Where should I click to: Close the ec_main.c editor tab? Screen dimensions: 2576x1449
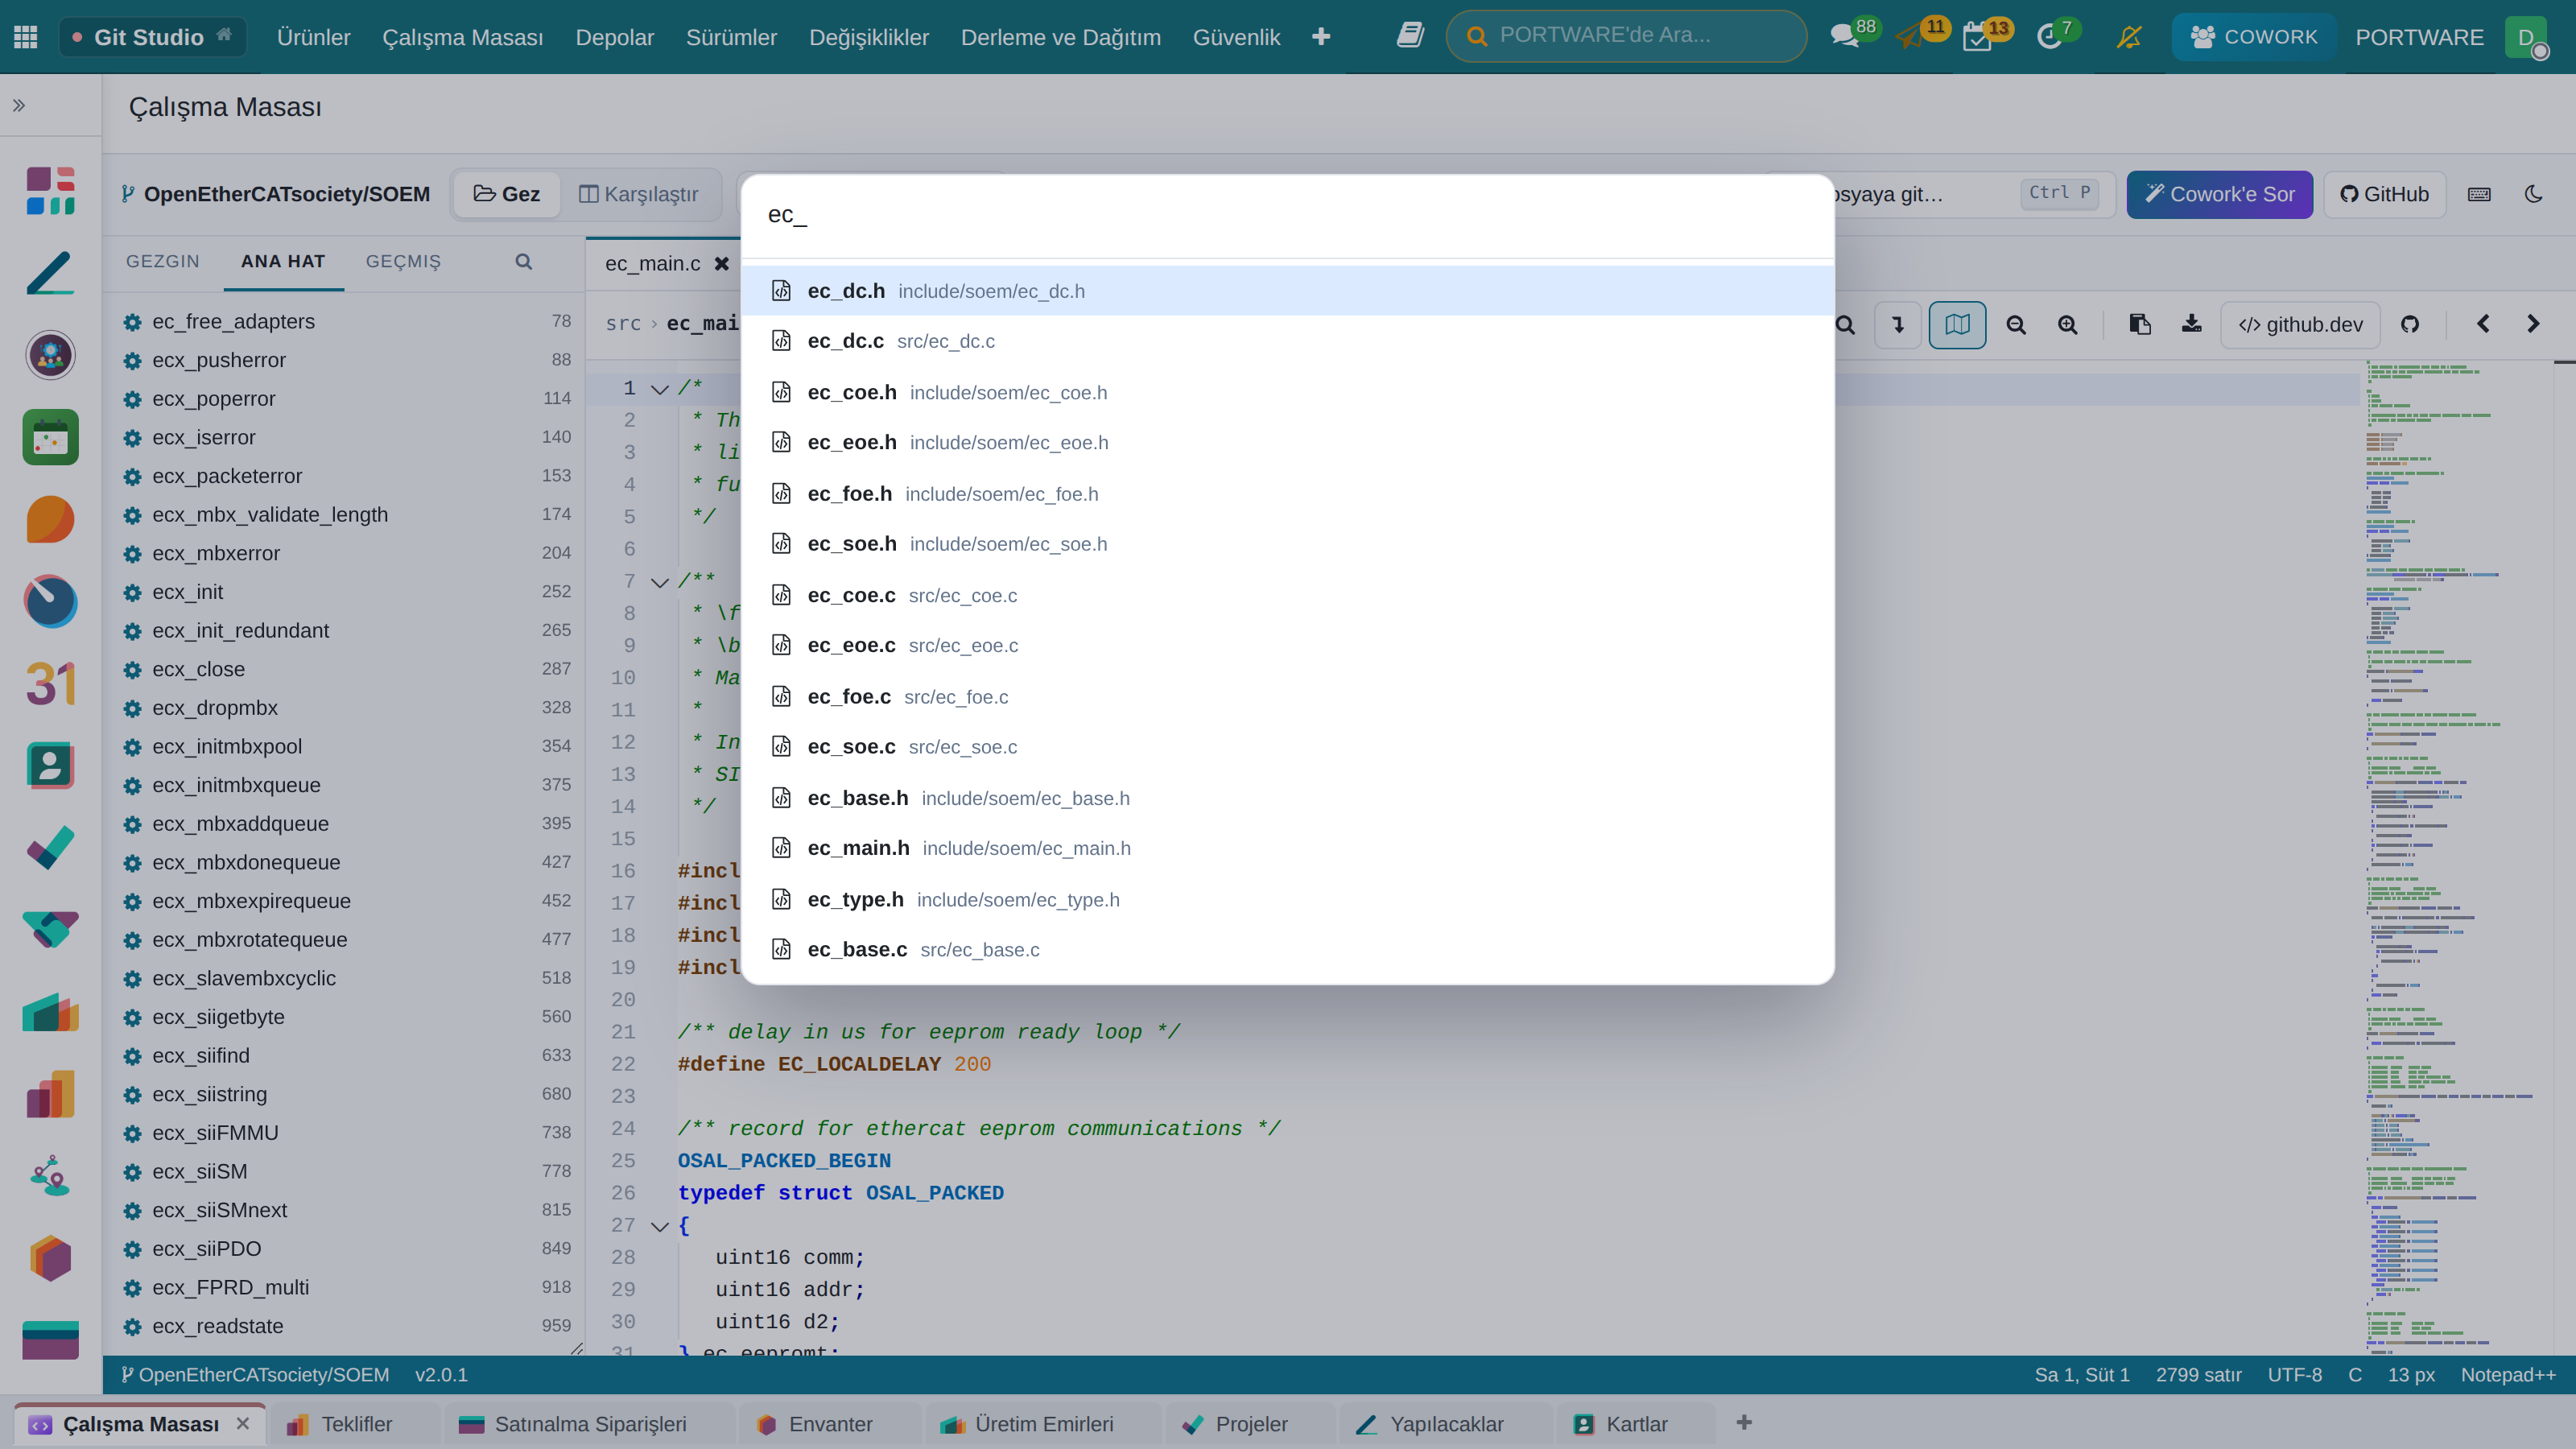click(721, 263)
